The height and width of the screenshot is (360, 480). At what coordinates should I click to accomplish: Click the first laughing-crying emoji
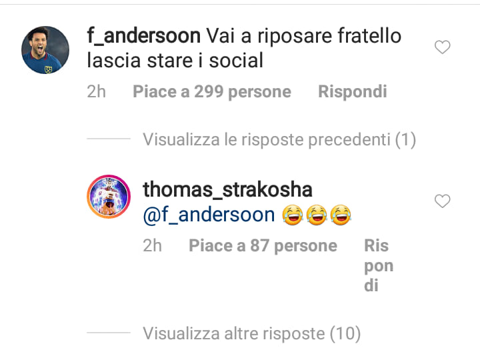point(293,215)
